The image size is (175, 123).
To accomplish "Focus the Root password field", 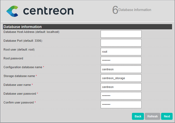I will pyautogui.click(x=121, y=60).
